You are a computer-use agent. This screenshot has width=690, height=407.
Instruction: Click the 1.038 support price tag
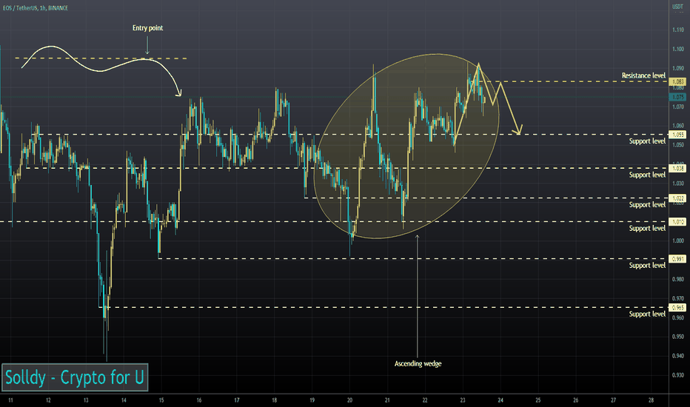677,168
